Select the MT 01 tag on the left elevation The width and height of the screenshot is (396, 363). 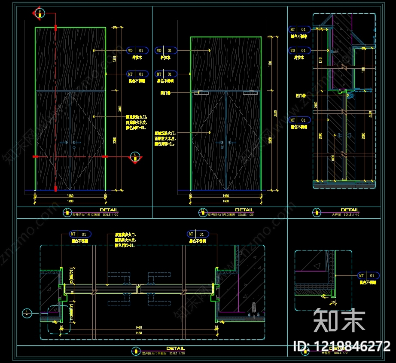point(137,74)
